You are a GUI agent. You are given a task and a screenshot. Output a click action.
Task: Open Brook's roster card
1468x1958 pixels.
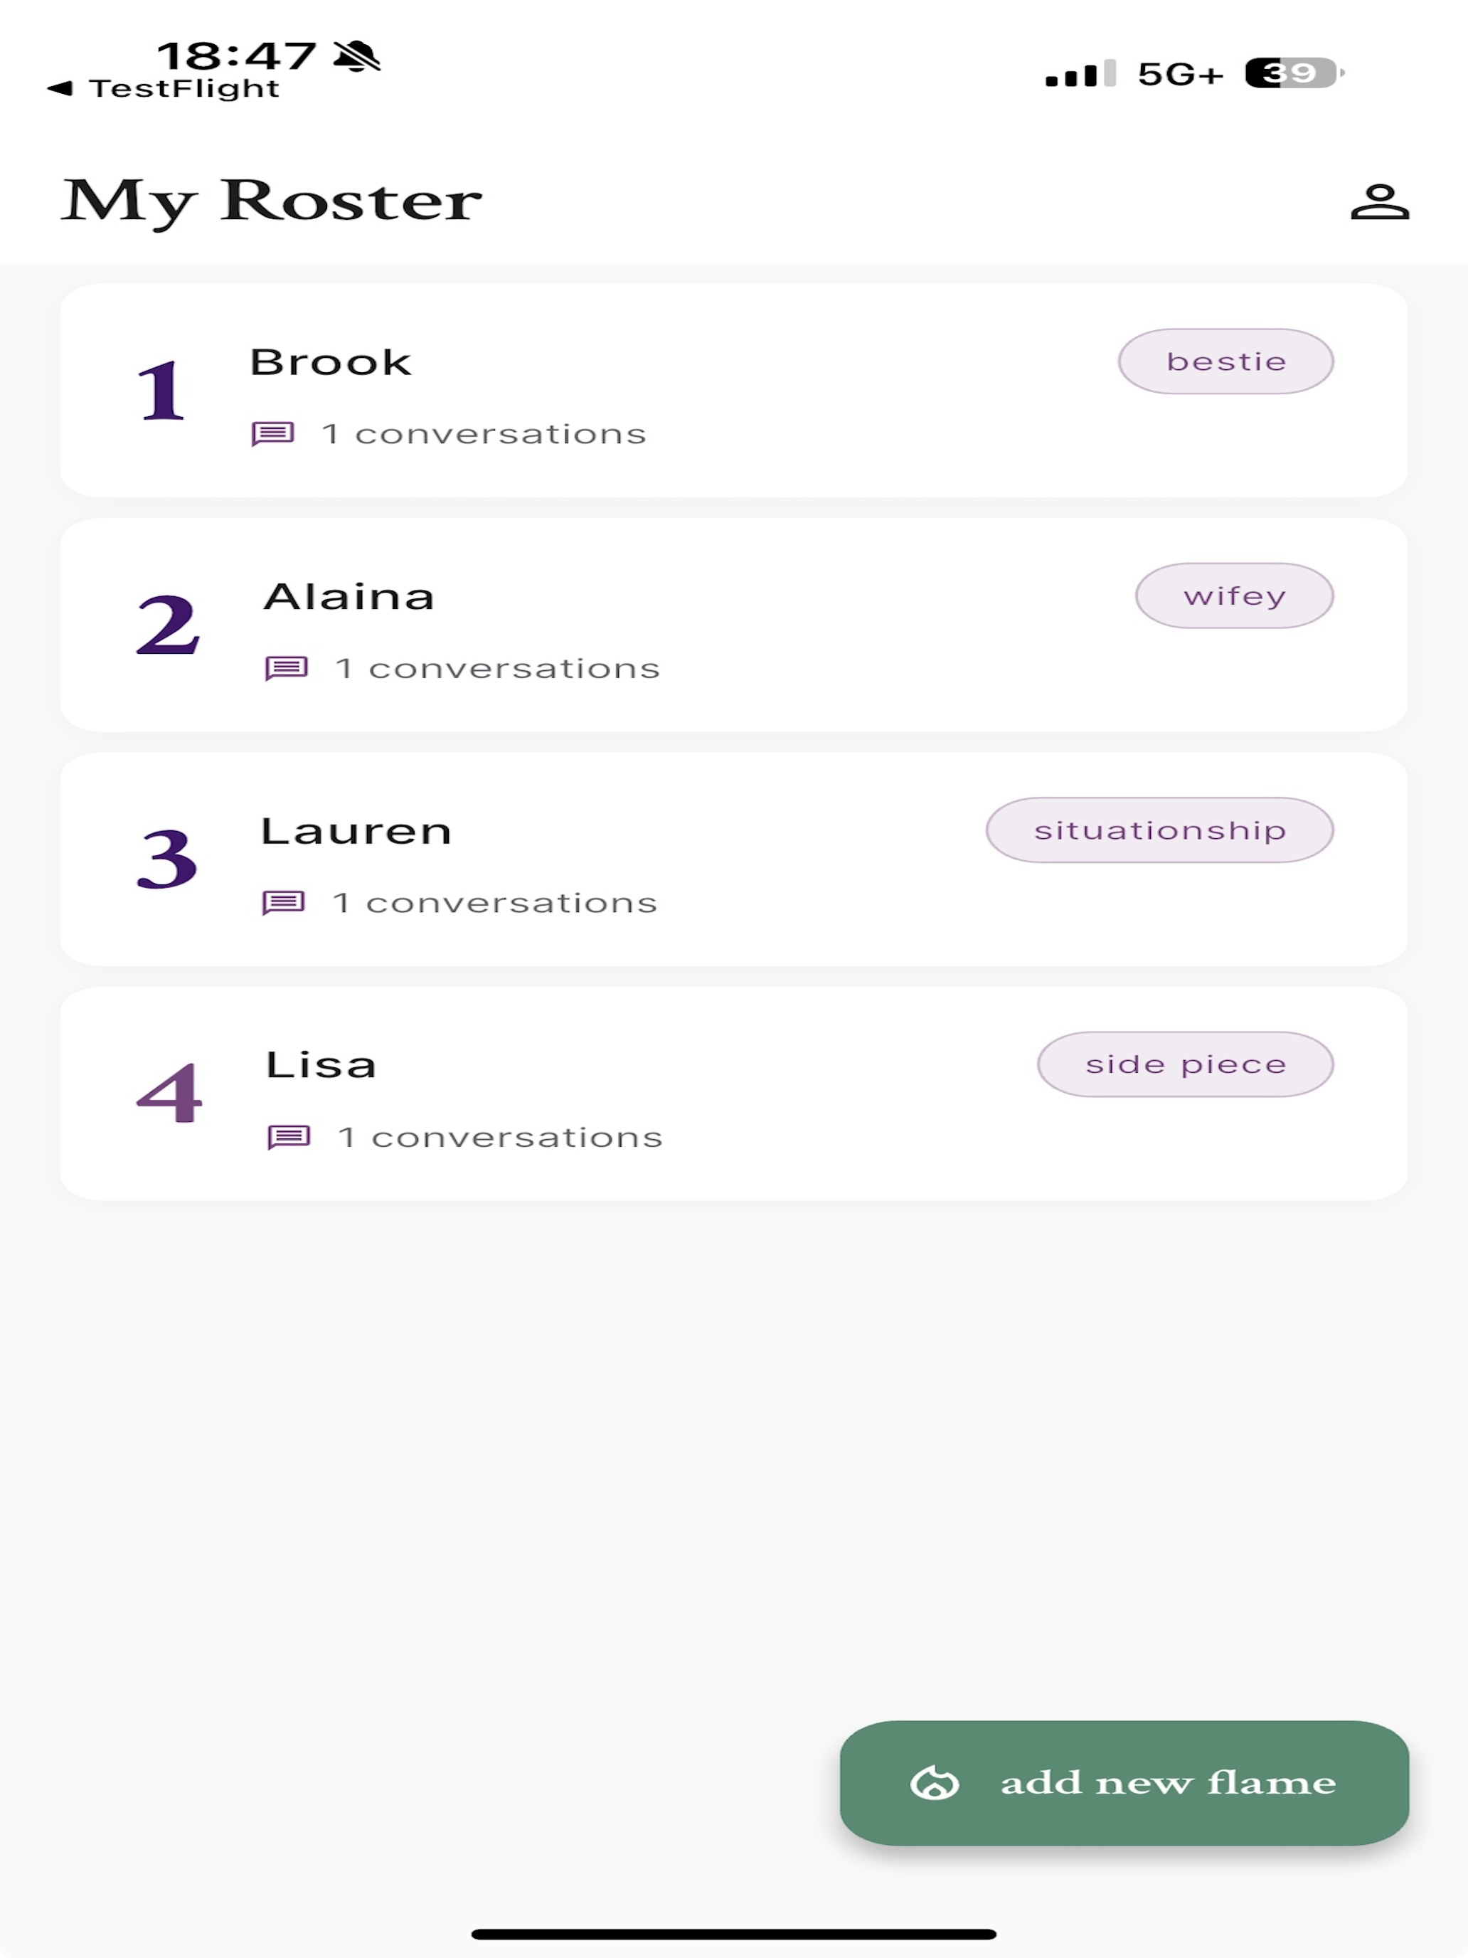(x=733, y=391)
